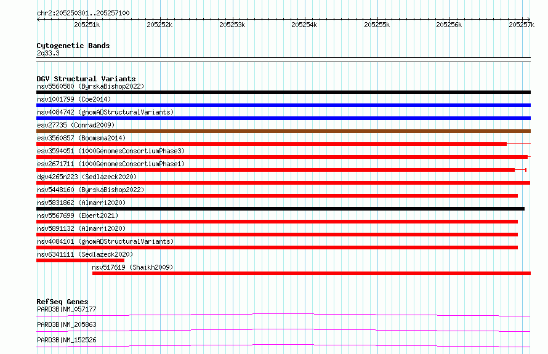
Task: Click the magenta line of PARD3B|NM_205863
Action: pyautogui.click(x=283, y=330)
